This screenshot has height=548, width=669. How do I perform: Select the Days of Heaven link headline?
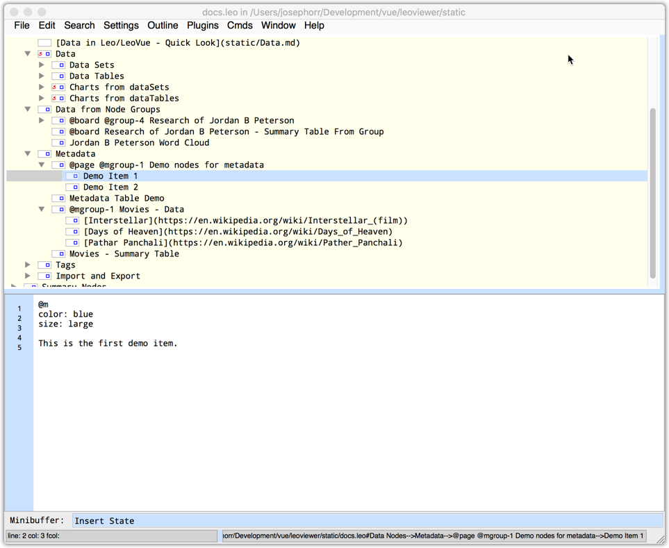pyautogui.click(x=238, y=231)
